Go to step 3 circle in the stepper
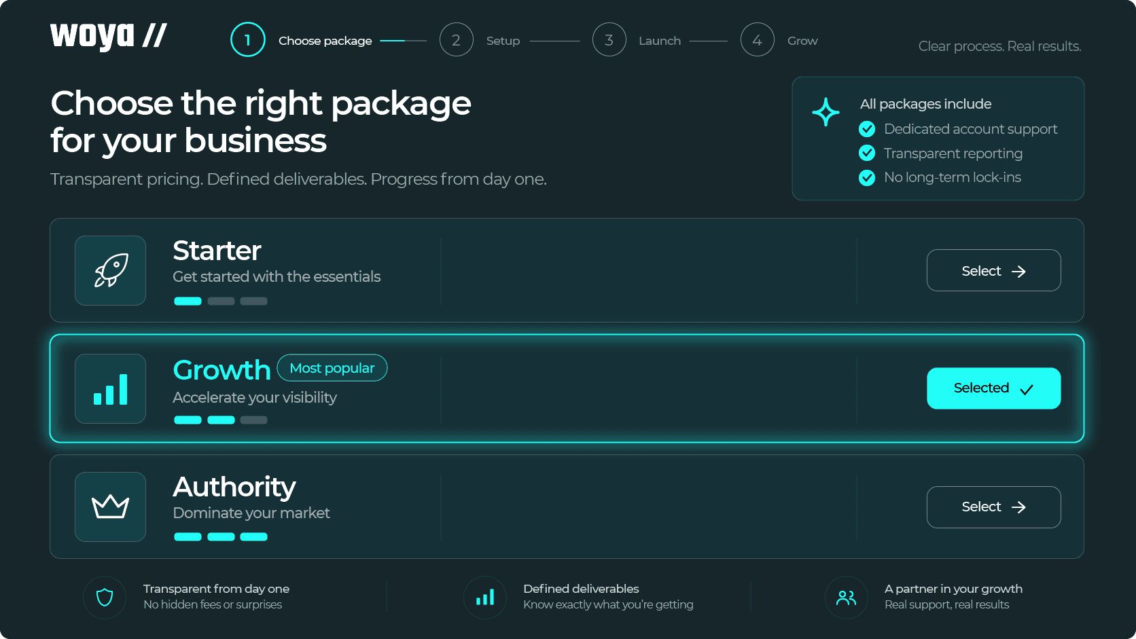The width and height of the screenshot is (1136, 639). click(609, 40)
